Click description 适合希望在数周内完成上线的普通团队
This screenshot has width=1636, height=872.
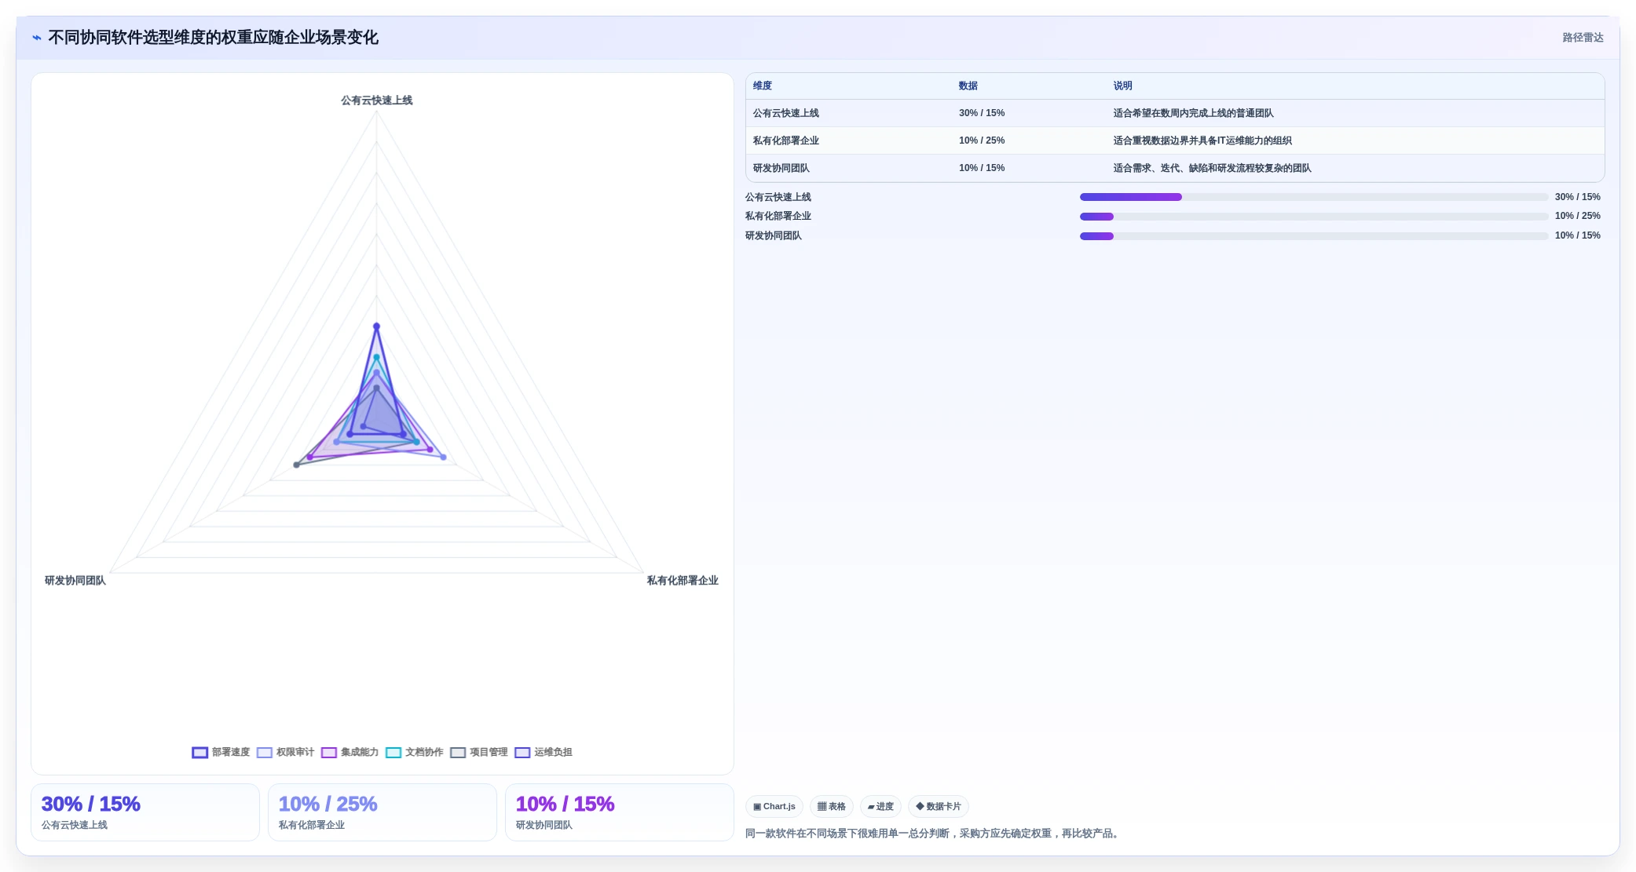(1193, 113)
